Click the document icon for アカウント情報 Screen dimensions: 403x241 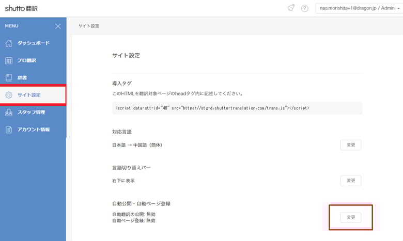9,130
